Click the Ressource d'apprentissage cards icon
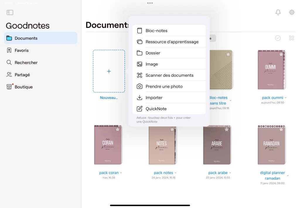The height and width of the screenshot is (208, 300). (139, 42)
